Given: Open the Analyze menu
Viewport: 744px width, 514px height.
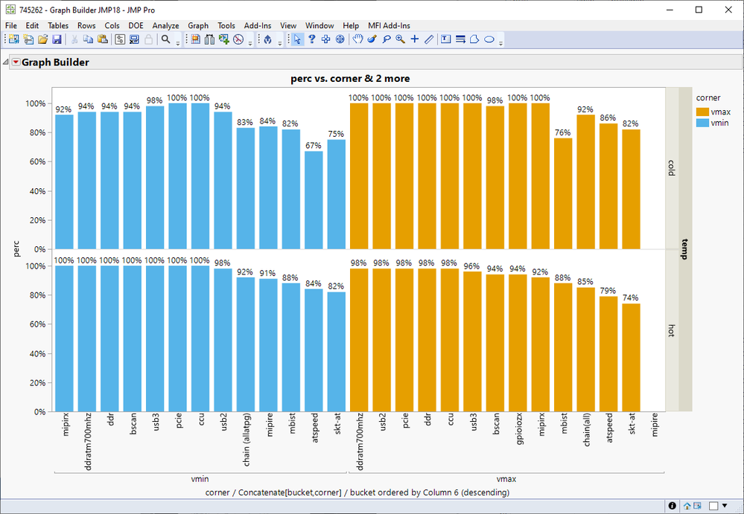Looking at the screenshot, I should (165, 25).
